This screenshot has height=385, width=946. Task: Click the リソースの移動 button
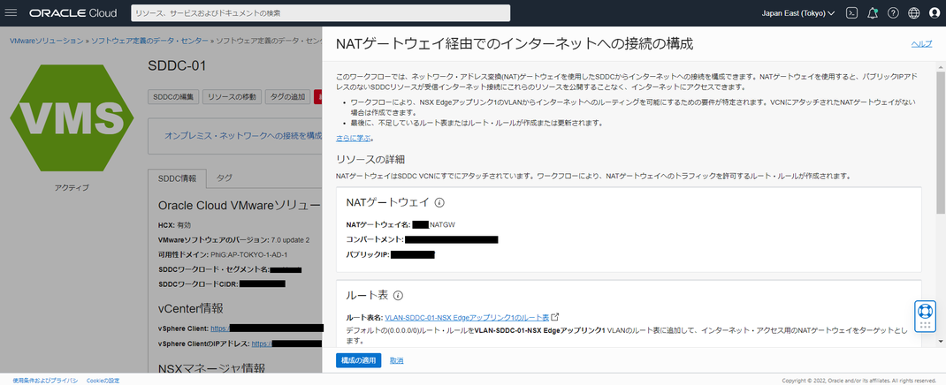coord(232,97)
